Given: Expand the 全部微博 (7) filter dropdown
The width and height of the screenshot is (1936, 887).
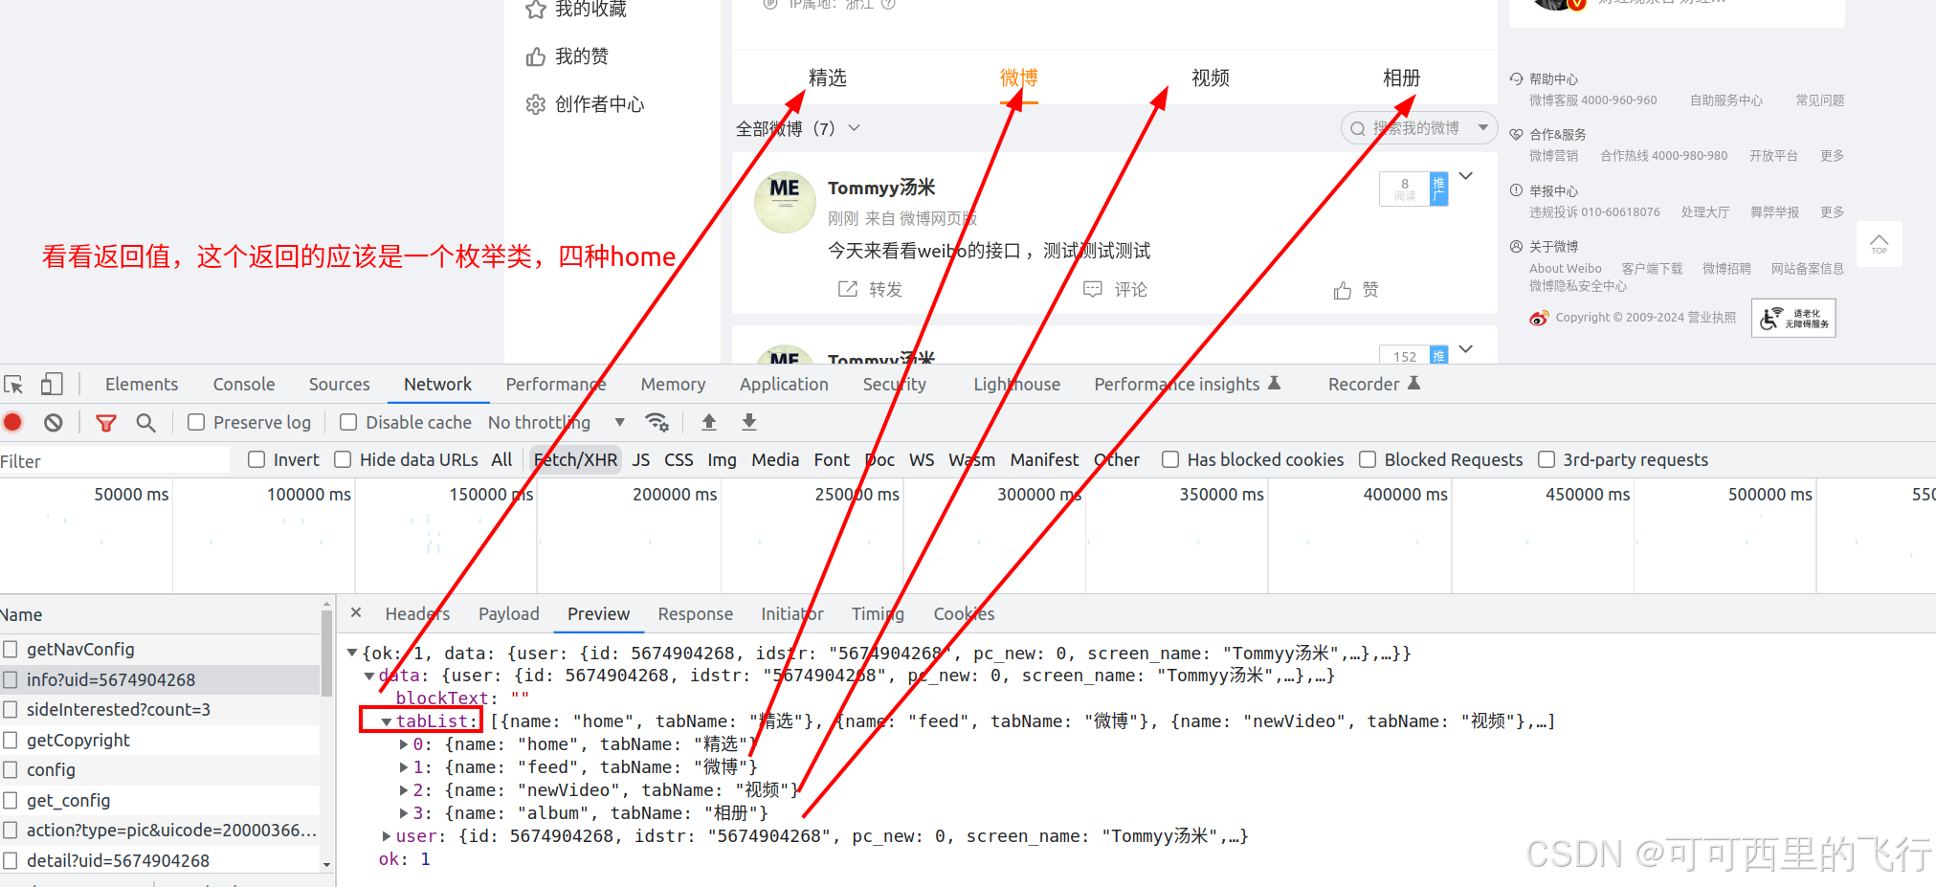Looking at the screenshot, I should [x=855, y=128].
